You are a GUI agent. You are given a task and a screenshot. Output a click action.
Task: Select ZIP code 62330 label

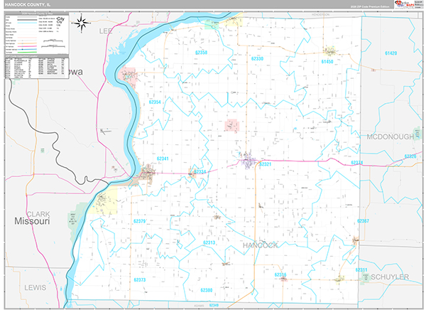(x=257, y=58)
